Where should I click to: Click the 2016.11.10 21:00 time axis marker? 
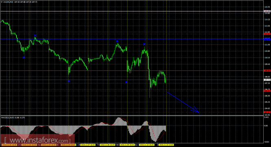pyautogui.click(x=166, y=145)
